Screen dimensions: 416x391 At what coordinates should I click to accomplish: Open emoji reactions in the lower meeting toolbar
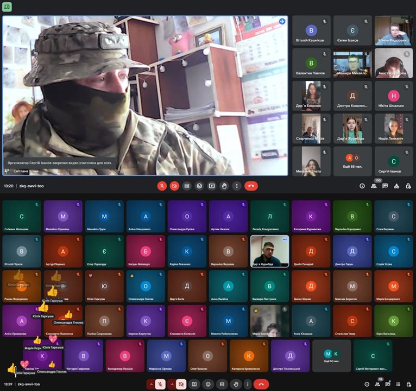(x=208, y=384)
